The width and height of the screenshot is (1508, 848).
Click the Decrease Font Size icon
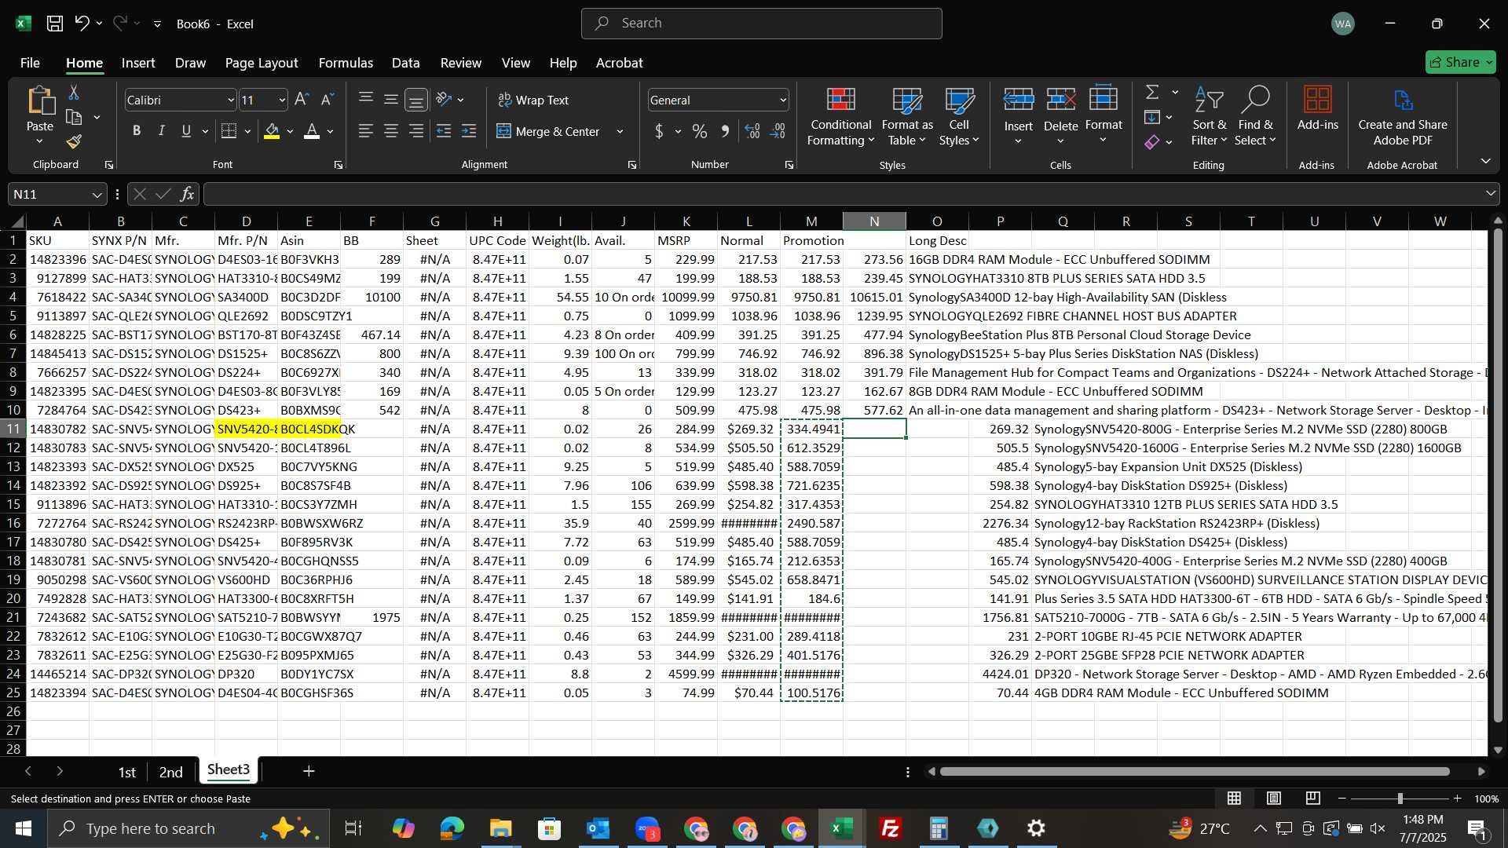(328, 100)
